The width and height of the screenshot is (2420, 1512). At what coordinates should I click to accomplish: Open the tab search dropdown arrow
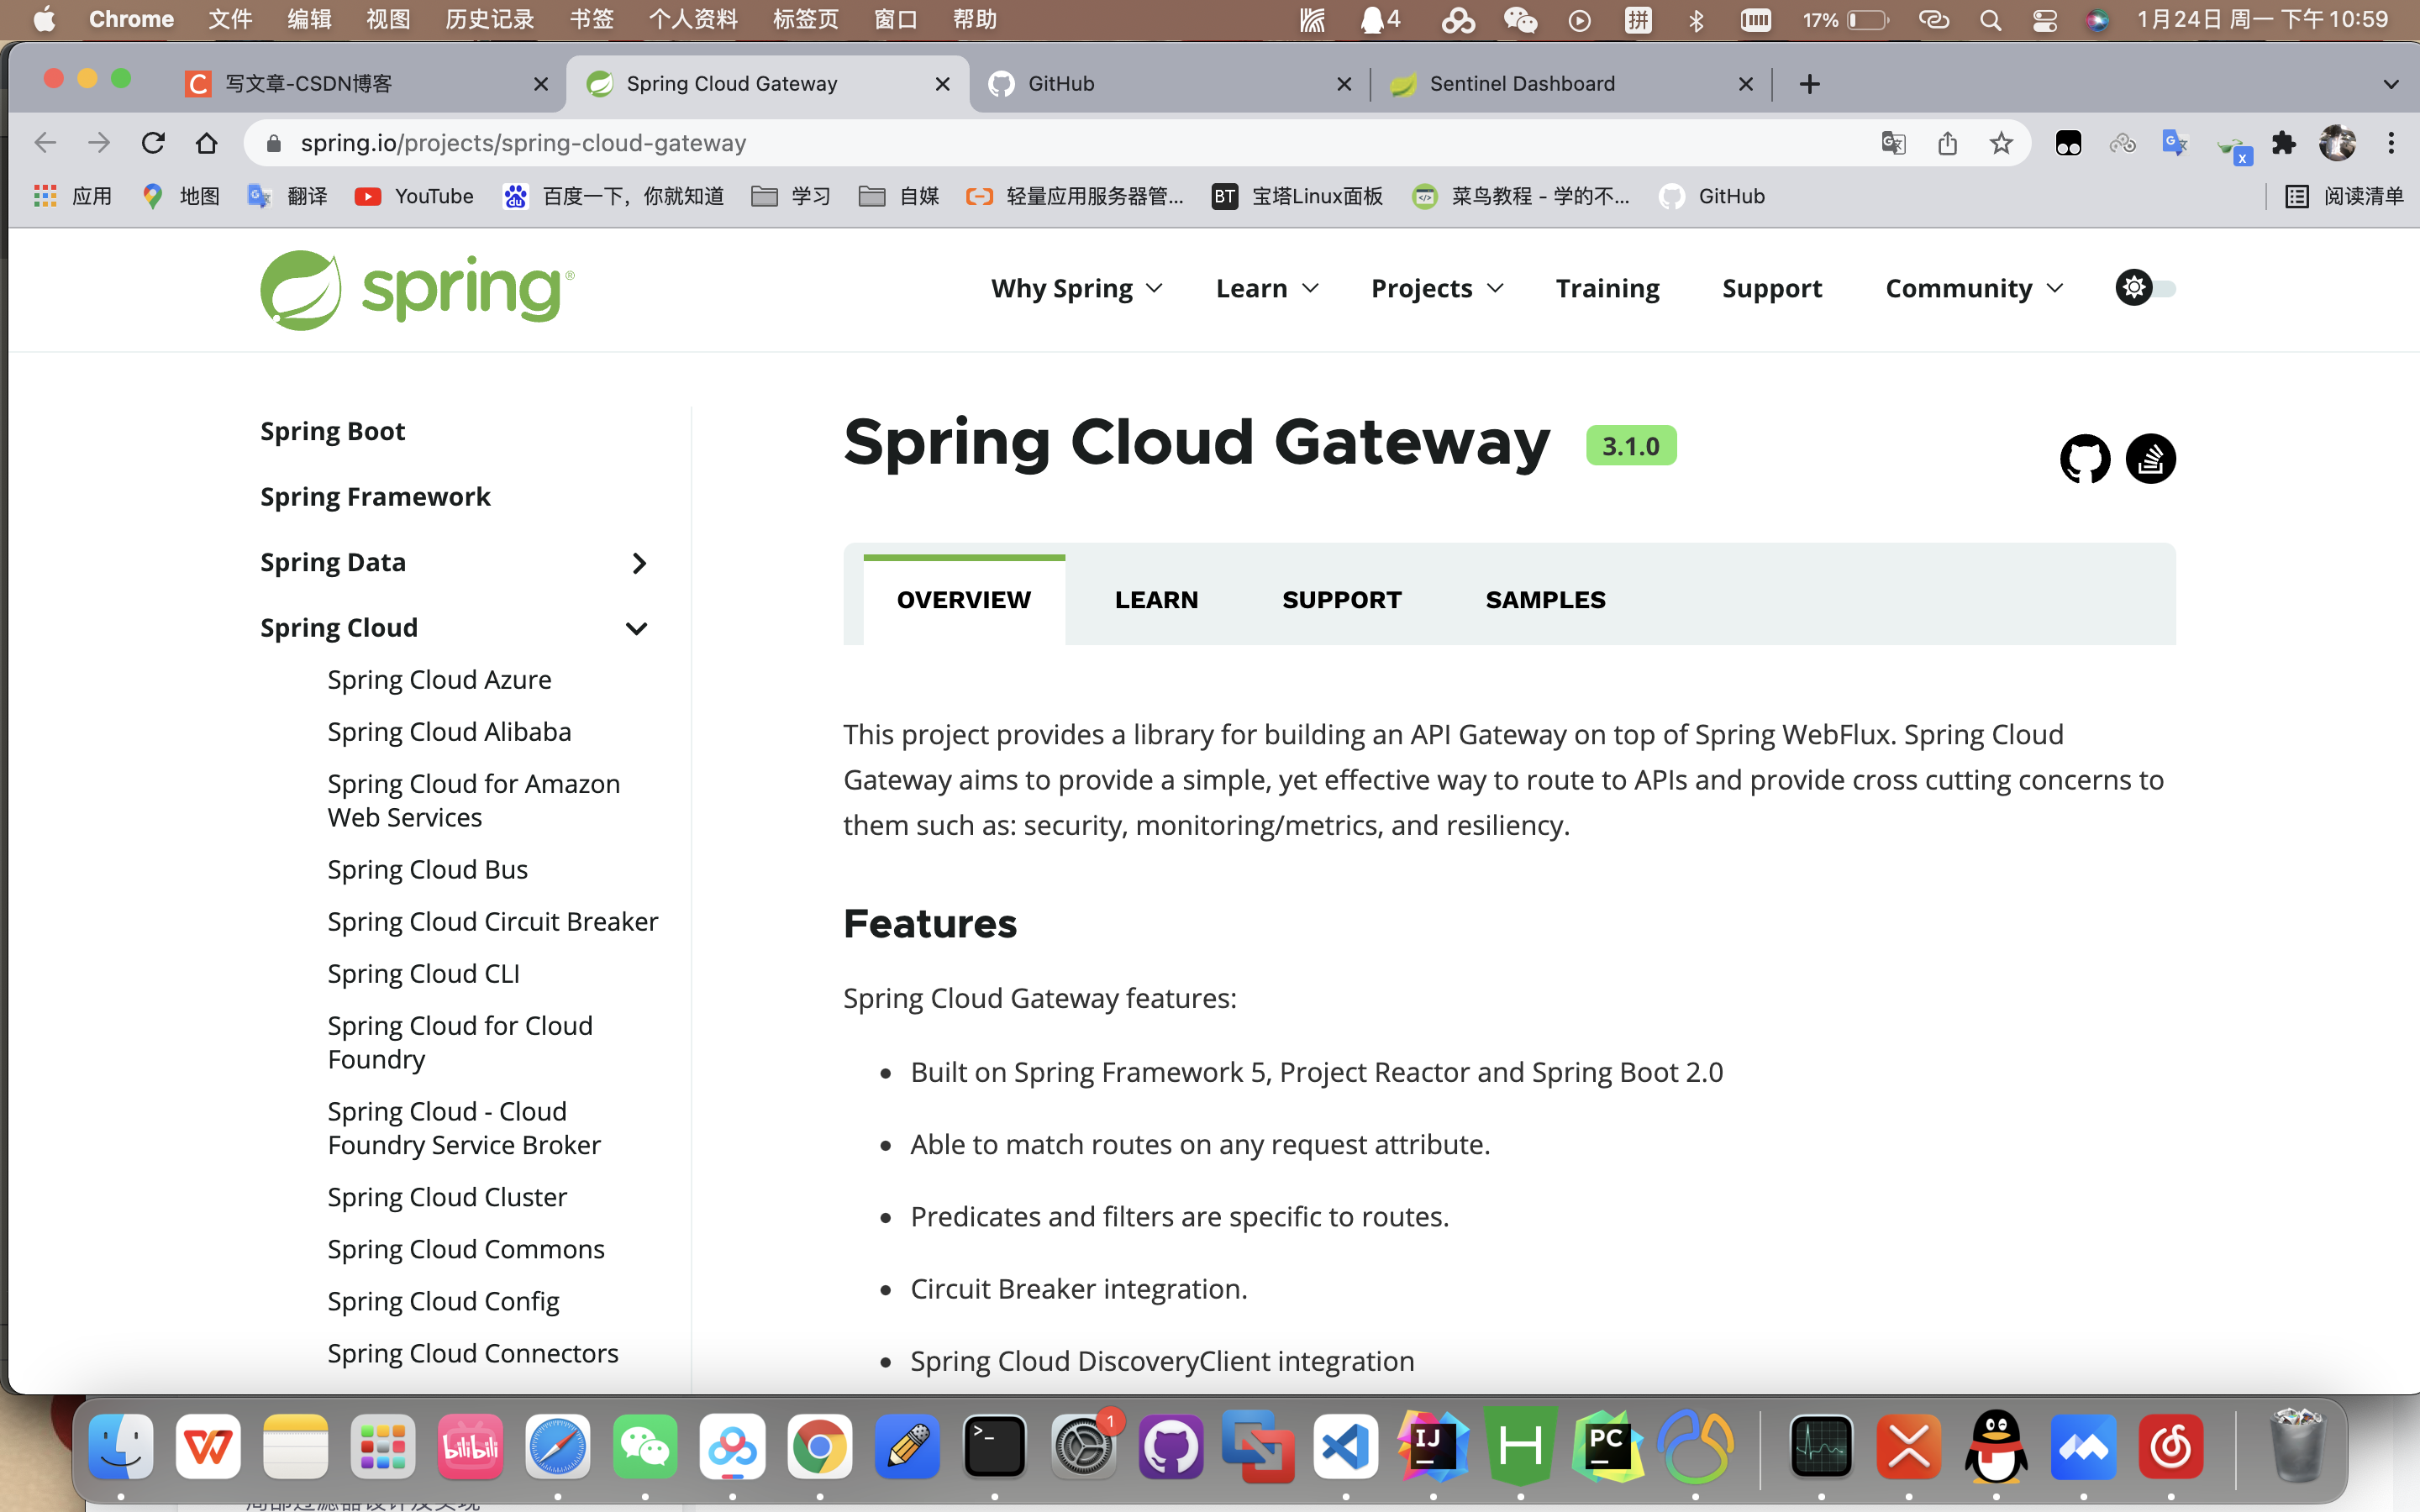2391,84
